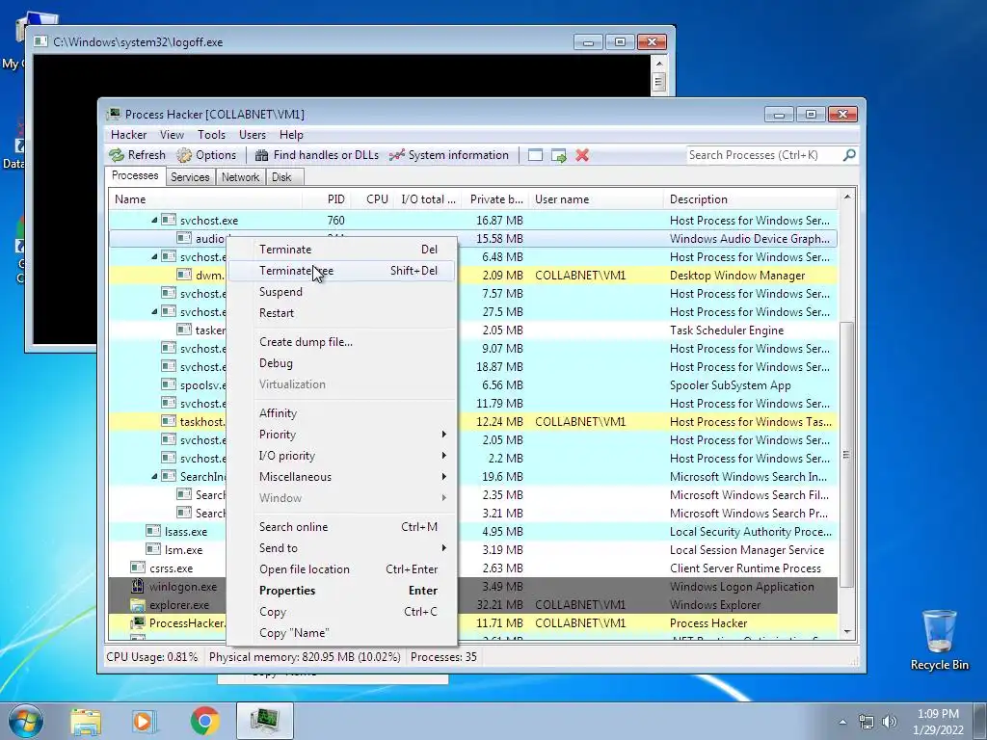Screen dimensions: 987x740
Task: Choose Terminate tree from context menu
Action: [x=341, y=271]
